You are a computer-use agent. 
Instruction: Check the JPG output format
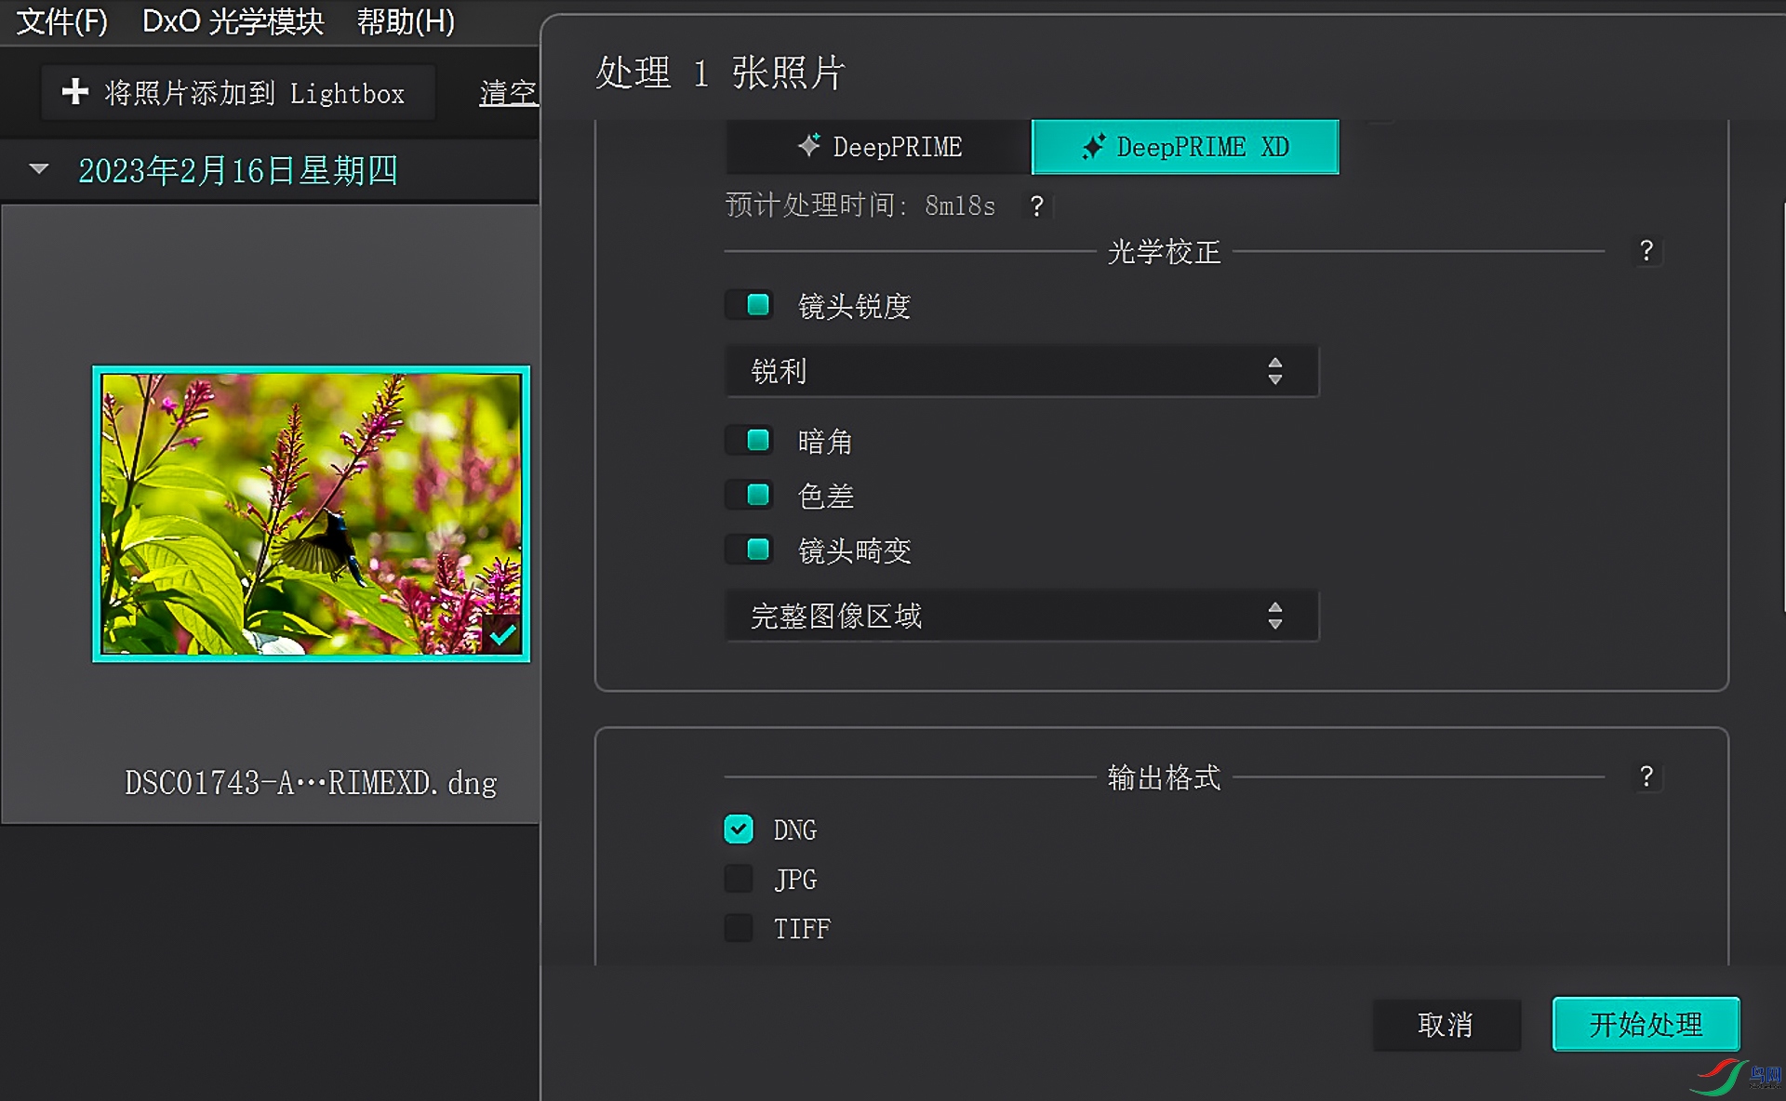click(x=739, y=878)
